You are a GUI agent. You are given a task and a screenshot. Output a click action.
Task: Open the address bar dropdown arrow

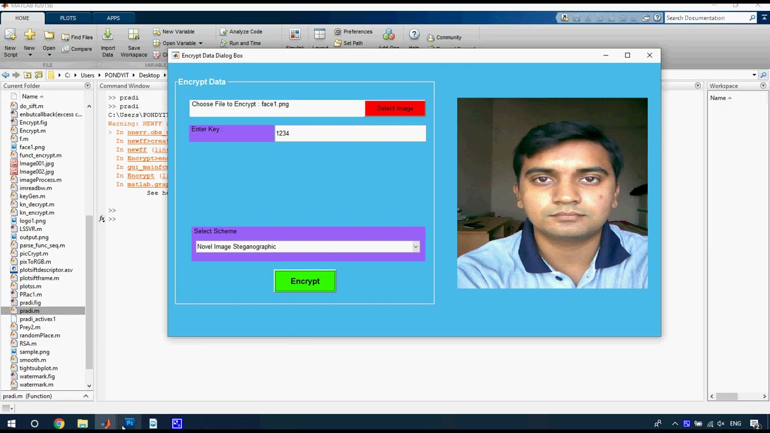pos(754,75)
